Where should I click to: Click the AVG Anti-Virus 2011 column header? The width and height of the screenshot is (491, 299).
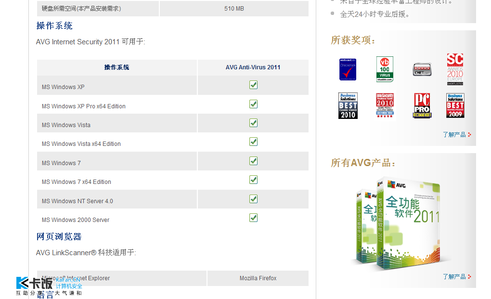pos(253,67)
